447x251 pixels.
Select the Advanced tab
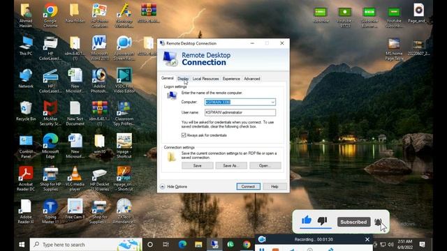pos(251,79)
